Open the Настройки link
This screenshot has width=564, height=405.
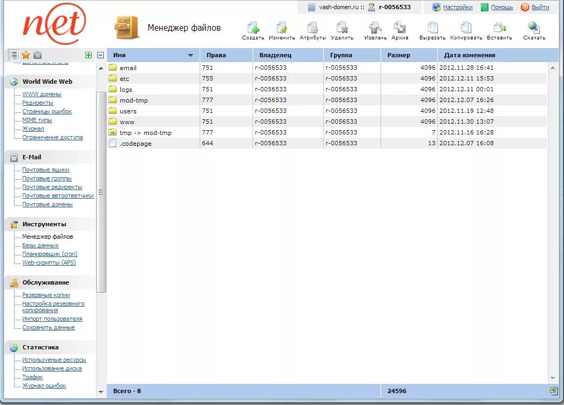[x=458, y=7]
